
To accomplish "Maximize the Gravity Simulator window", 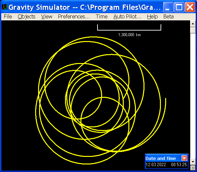I will [x=179, y=7].
